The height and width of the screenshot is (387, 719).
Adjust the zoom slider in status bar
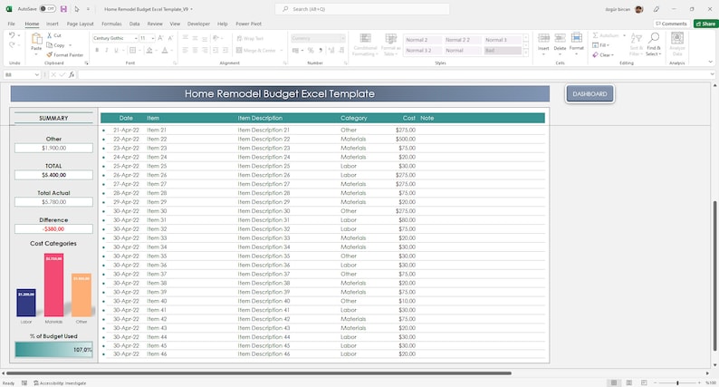[x=677, y=382]
